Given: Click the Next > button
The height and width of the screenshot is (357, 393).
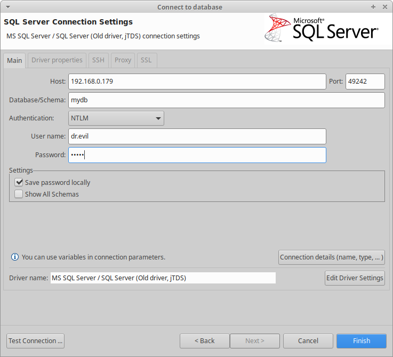Looking at the screenshot, I should 255,340.
